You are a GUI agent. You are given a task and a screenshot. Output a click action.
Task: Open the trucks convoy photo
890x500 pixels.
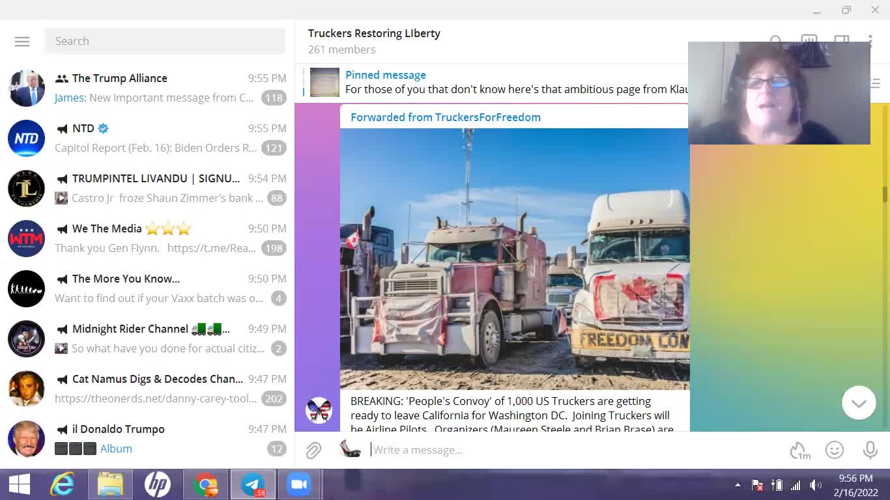515,258
